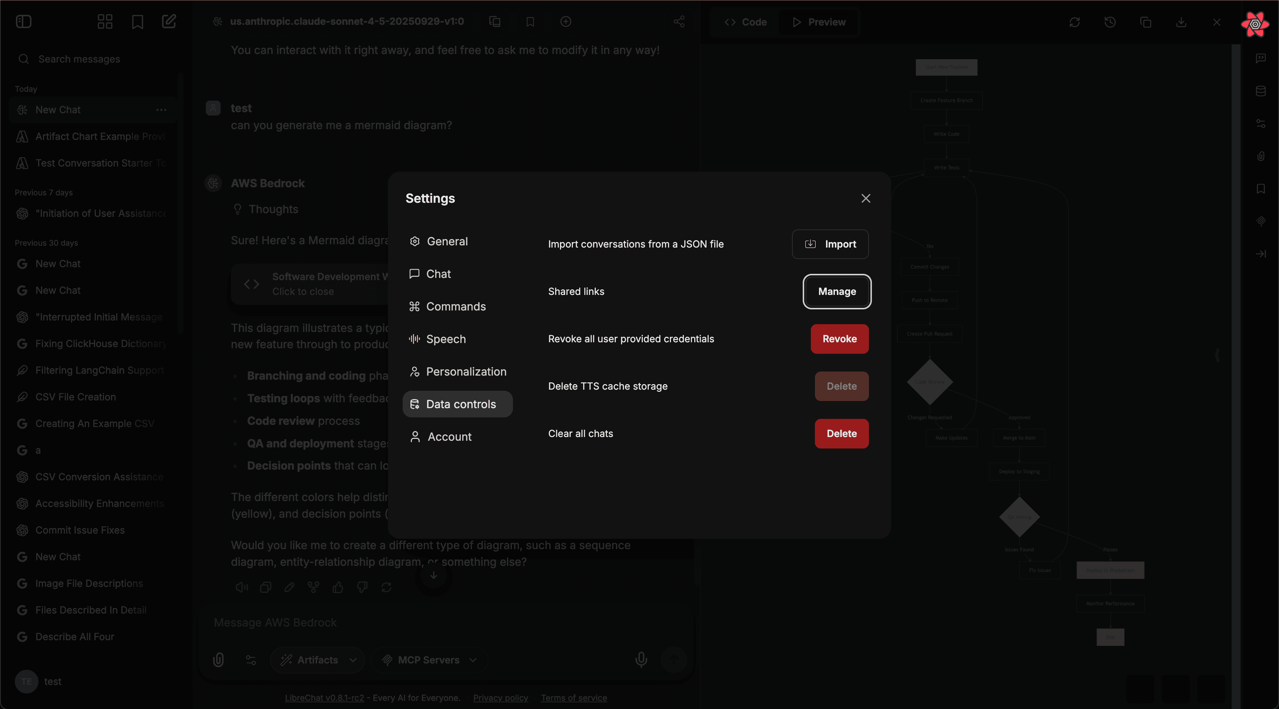Start voice input with the microphone icon
This screenshot has height=709, width=1279.
click(641, 660)
